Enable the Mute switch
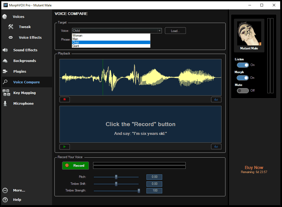Viewport: 282px width, 207px height. (243, 91)
